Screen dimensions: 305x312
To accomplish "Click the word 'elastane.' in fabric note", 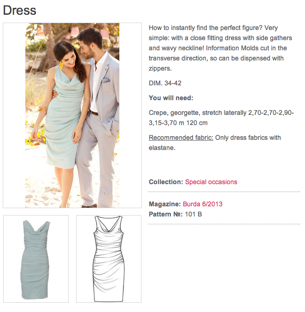I will coord(162,148).
